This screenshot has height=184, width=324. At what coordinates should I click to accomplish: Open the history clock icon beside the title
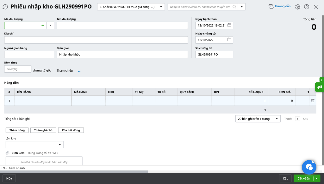pyautogui.click(x=5, y=7)
